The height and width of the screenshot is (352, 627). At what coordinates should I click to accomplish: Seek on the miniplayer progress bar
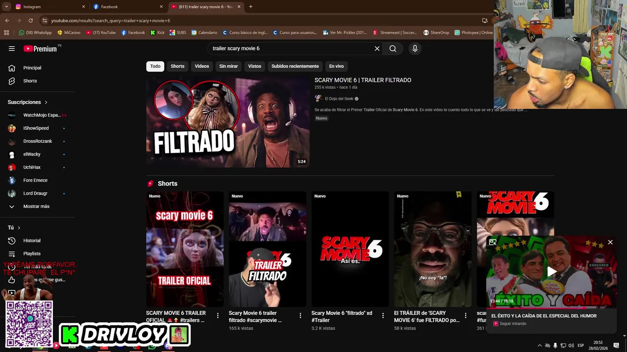[551, 308]
